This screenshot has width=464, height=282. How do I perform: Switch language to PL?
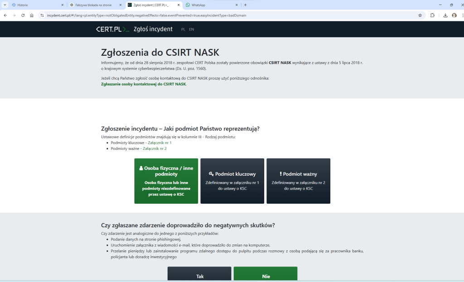183,29
